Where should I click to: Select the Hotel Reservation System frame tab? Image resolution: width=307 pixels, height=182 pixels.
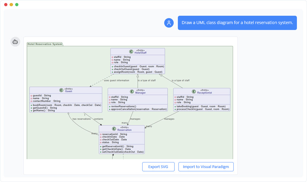click(x=44, y=44)
